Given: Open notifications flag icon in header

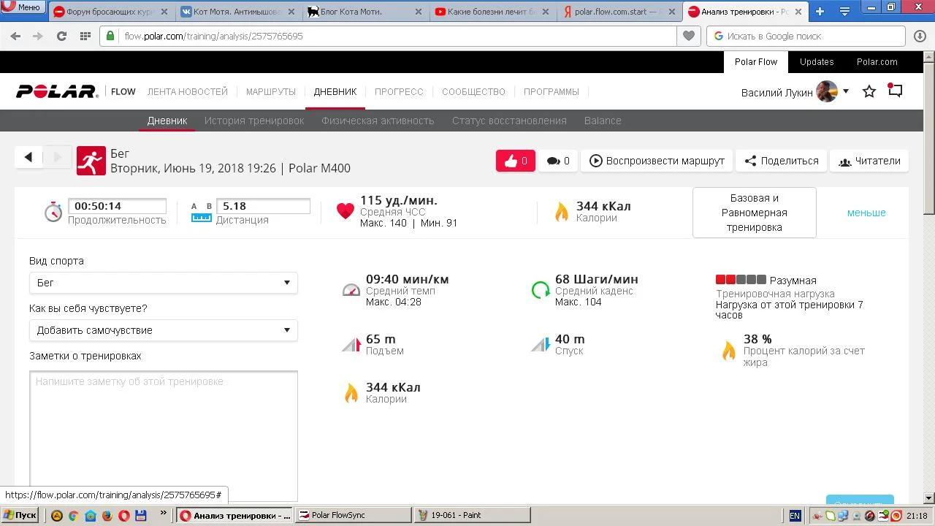Looking at the screenshot, I should coord(895,91).
